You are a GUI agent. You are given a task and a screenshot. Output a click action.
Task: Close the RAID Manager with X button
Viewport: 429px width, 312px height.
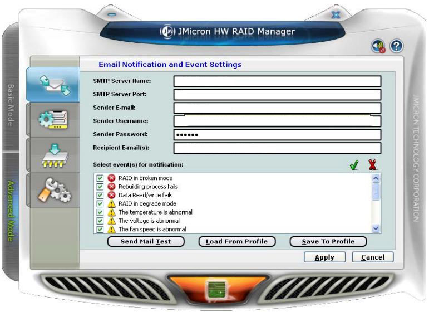[x=336, y=14]
